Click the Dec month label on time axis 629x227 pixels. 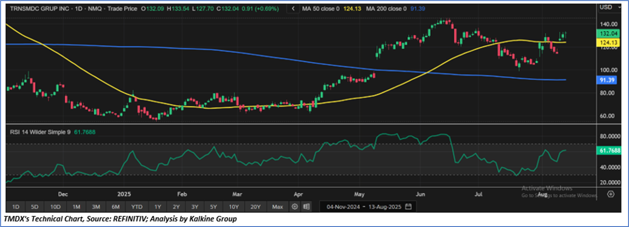[x=63, y=195]
